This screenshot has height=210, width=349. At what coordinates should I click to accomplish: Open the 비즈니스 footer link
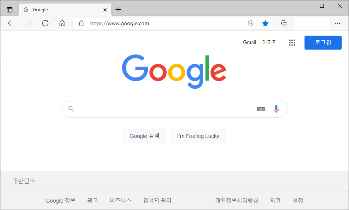point(120,200)
